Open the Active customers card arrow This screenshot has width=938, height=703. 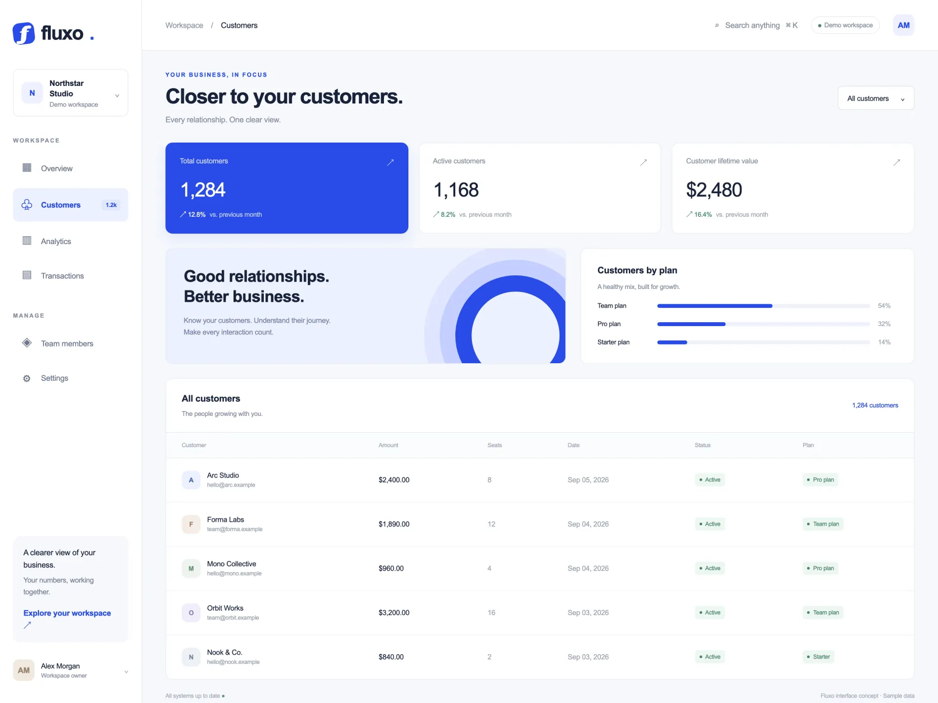[x=643, y=163]
